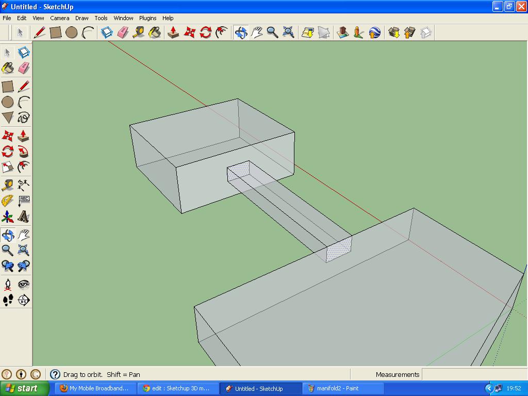Viewport: 528px width, 396px height.
Task: Open the View menu
Action: point(38,18)
